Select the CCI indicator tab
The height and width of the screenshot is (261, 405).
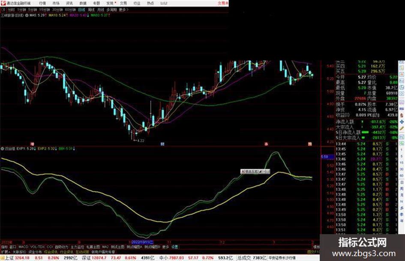(x=50, y=247)
